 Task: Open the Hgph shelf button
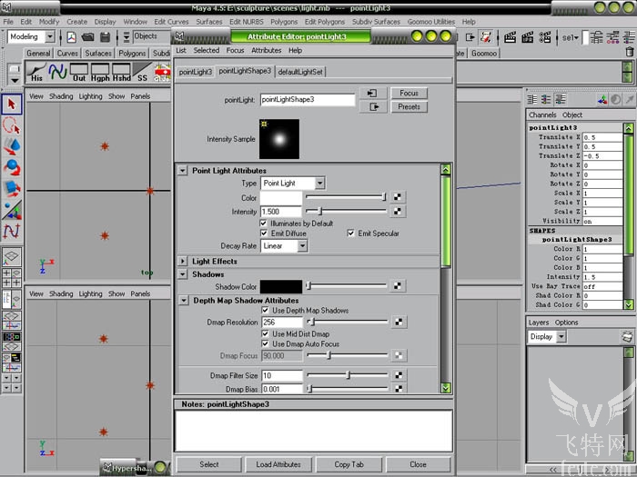click(100, 72)
